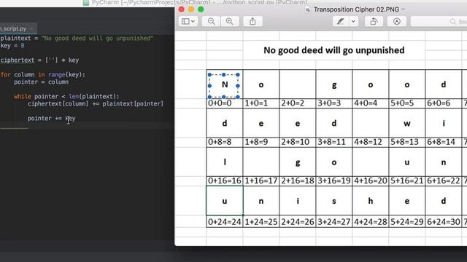Click the ciphertext[column] += plaintext[pointer] line

click(x=96, y=103)
